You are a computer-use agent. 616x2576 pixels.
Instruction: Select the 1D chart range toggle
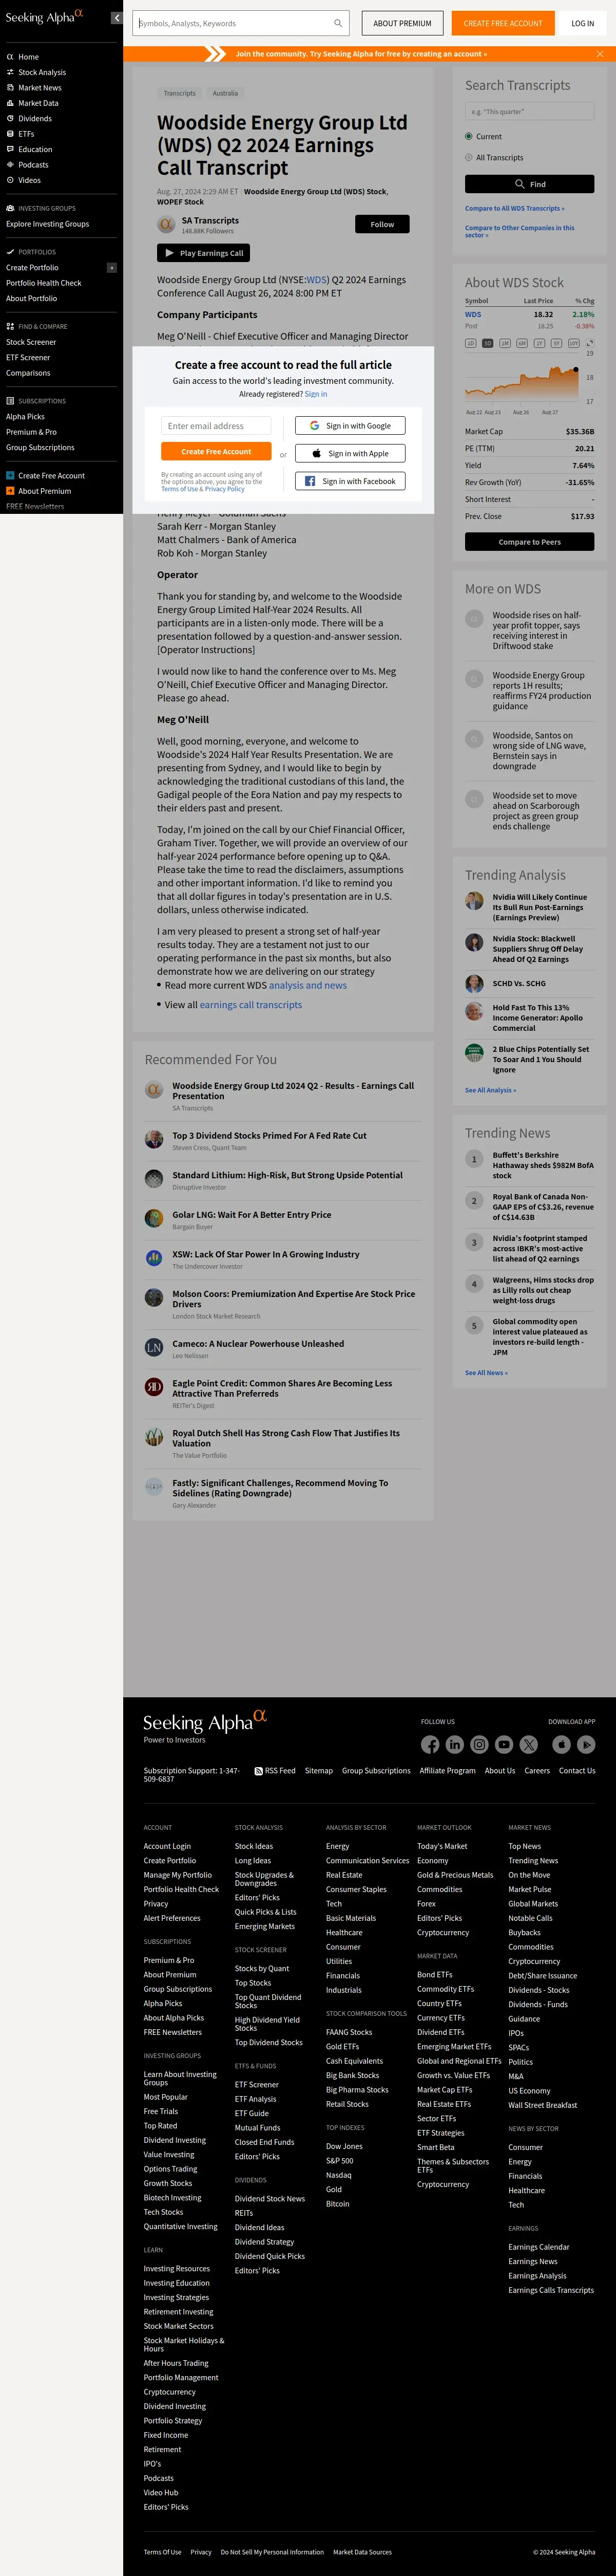(470, 343)
